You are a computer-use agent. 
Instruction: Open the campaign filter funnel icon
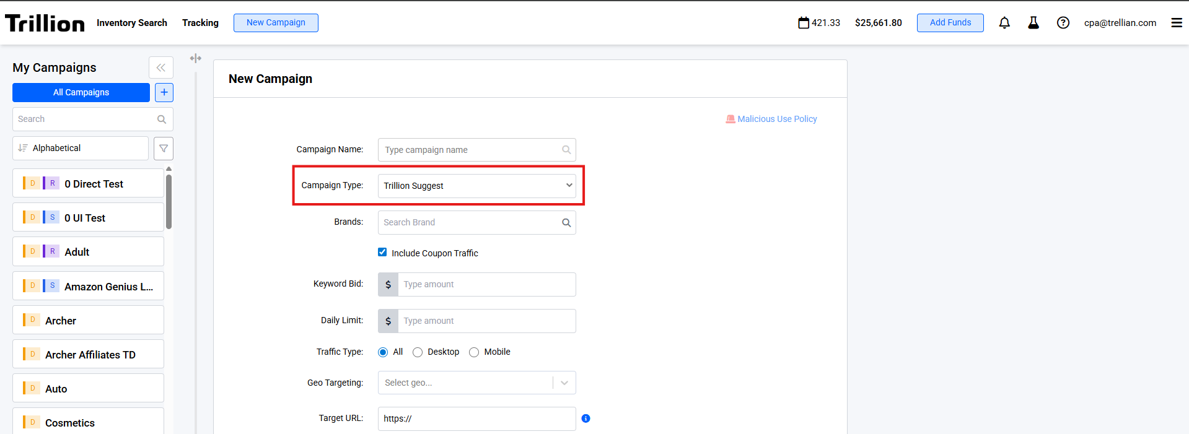pos(164,149)
